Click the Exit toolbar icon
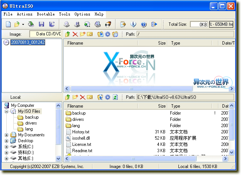This screenshot has height=175, width=241. click(154, 24)
